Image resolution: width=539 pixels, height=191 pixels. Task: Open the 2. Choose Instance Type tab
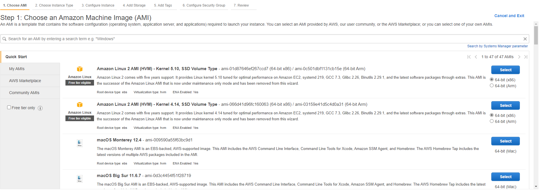pyautogui.click(x=54, y=5)
